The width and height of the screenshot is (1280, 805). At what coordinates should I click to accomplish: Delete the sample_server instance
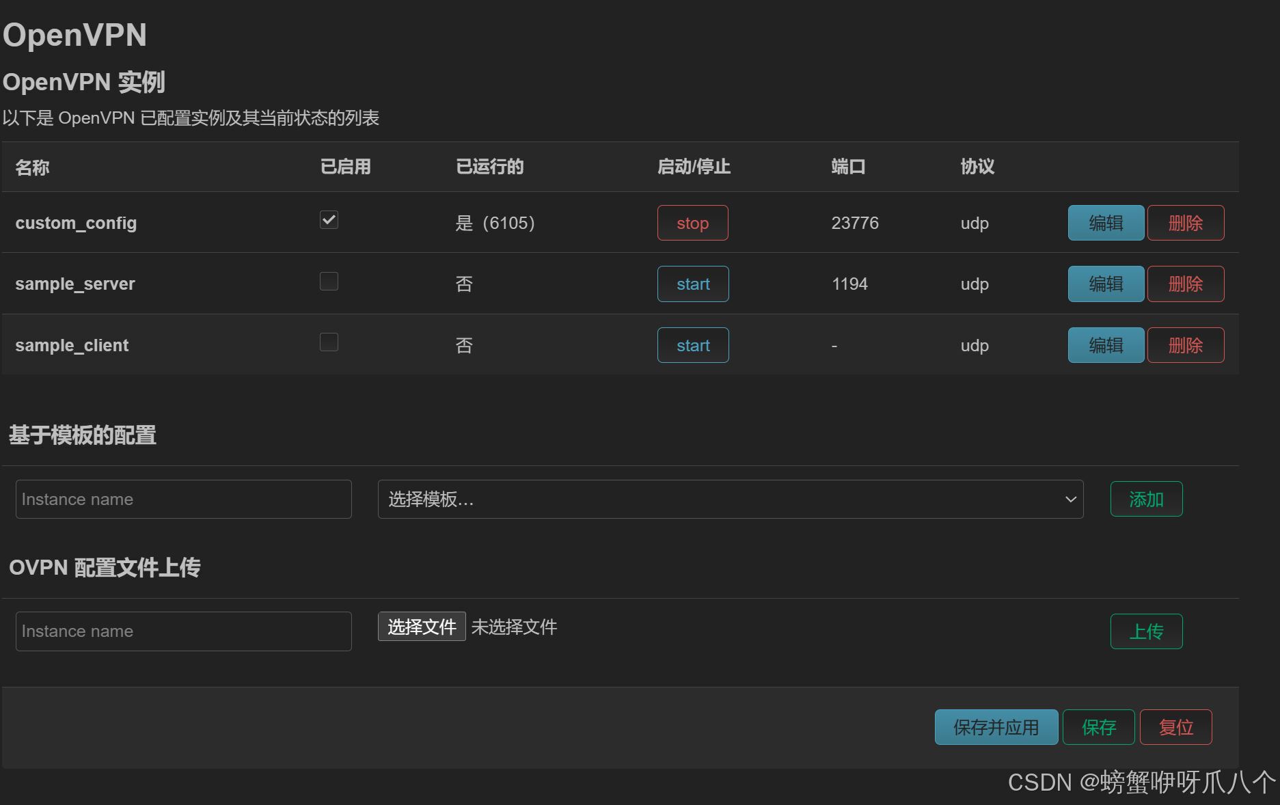point(1186,284)
